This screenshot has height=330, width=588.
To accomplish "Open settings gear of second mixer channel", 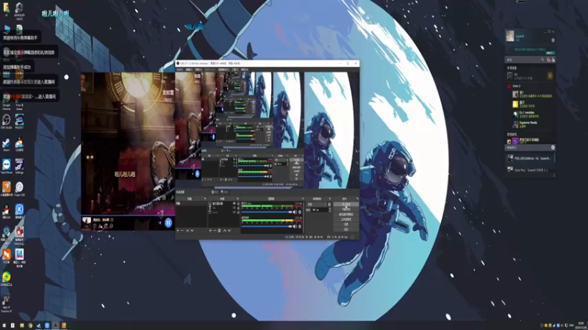I will pyautogui.click(x=300, y=227).
